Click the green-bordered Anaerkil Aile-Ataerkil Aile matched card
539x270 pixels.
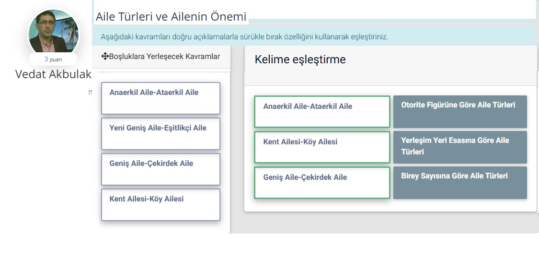coord(322,111)
